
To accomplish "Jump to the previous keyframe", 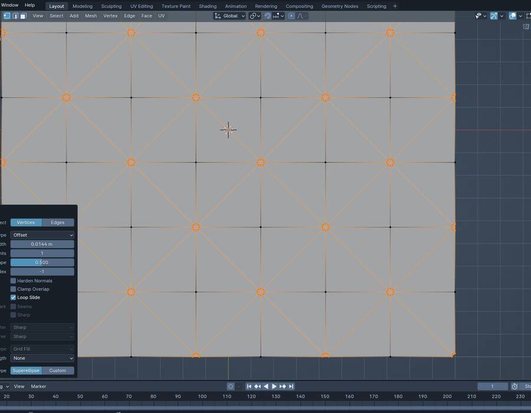I will coord(257,386).
